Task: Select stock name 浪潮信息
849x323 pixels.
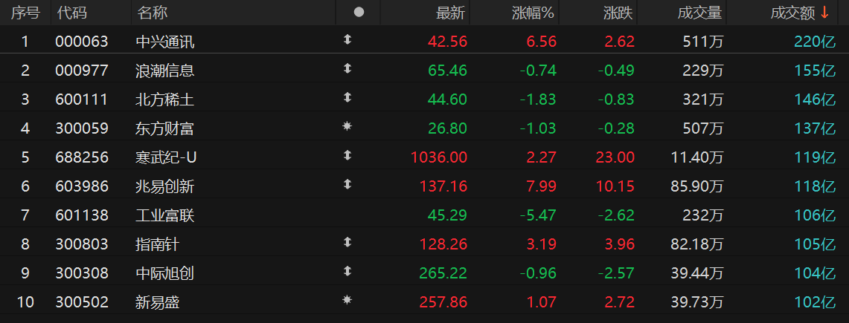Action: pyautogui.click(x=165, y=71)
